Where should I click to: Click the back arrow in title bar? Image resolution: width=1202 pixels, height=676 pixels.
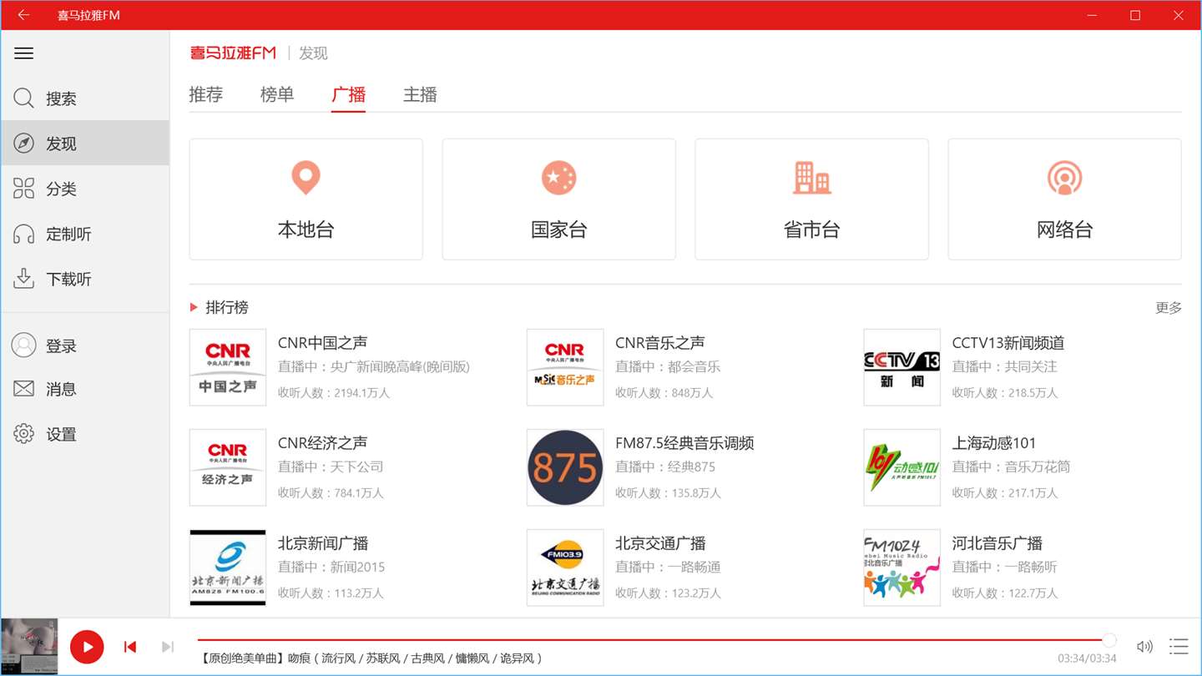coord(23,15)
